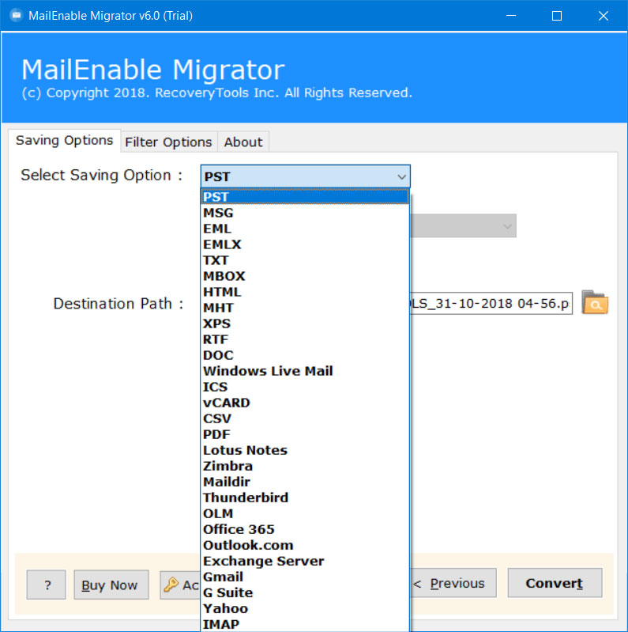Close the MailEnable Migrator window

click(x=603, y=16)
